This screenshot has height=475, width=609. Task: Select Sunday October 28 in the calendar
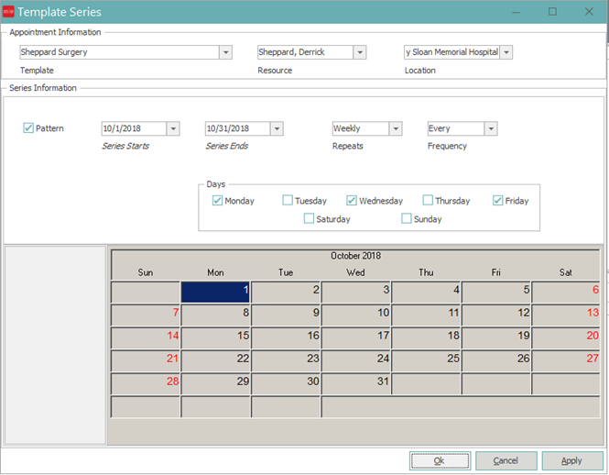[146, 384]
